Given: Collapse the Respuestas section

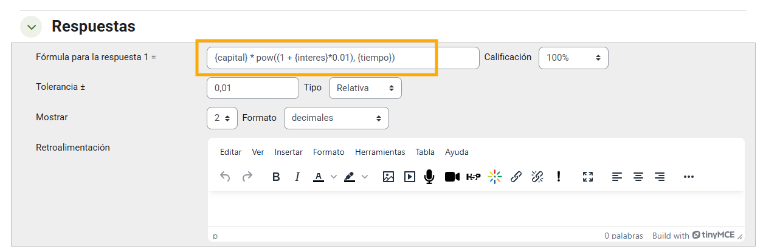Looking at the screenshot, I should [x=32, y=27].
